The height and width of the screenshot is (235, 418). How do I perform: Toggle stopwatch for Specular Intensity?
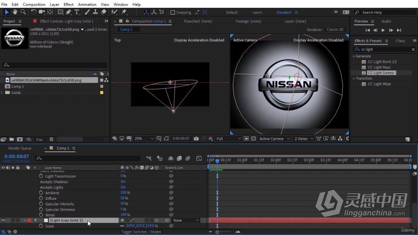click(x=41, y=204)
